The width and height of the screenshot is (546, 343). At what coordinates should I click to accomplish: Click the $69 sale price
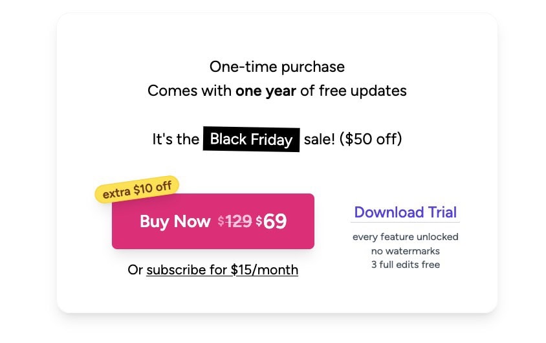[x=271, y=221]
